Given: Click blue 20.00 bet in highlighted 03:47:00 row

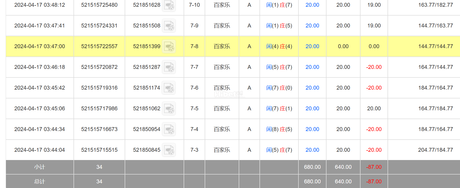Looking at the screenshot, I should (312, 46).
